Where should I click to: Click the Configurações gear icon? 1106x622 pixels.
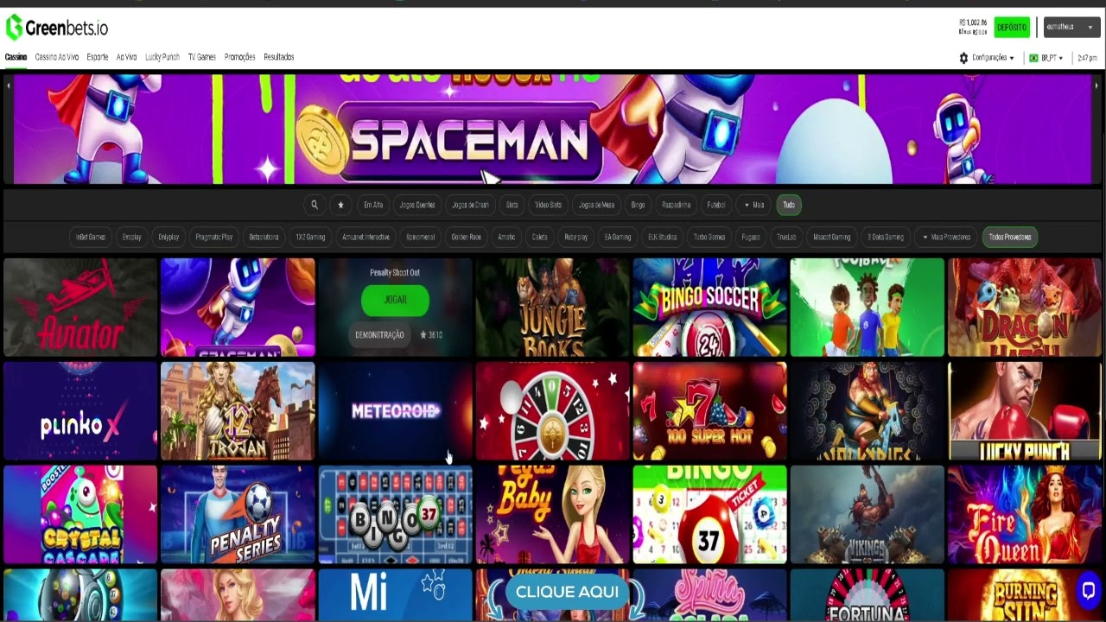(963, 58)
